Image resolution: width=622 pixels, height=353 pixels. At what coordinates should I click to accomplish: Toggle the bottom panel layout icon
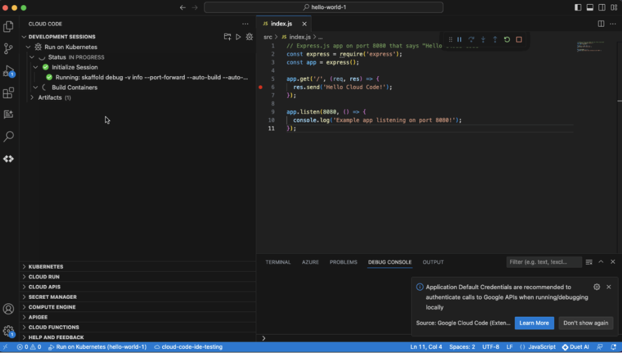590,7
